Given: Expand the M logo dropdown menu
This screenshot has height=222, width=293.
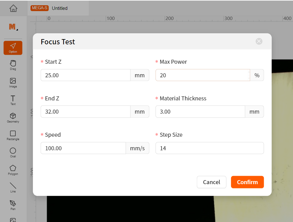Looking at the screenshot, I should 13,27.
